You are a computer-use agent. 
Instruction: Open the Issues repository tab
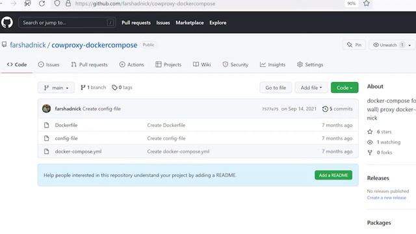click(49, 64)
